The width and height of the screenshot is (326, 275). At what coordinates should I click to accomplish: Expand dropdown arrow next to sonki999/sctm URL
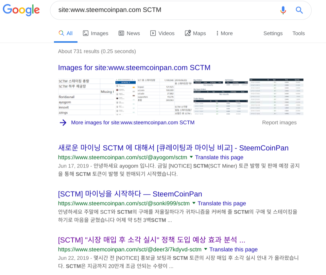coord(194,203)
